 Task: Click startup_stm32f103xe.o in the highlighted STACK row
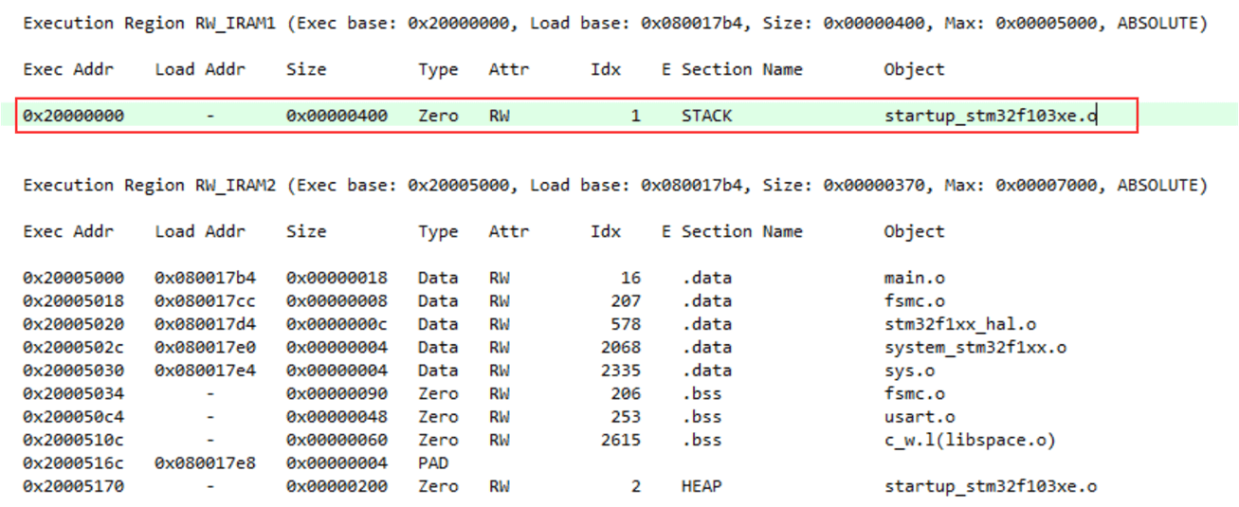tap(991, 117)
